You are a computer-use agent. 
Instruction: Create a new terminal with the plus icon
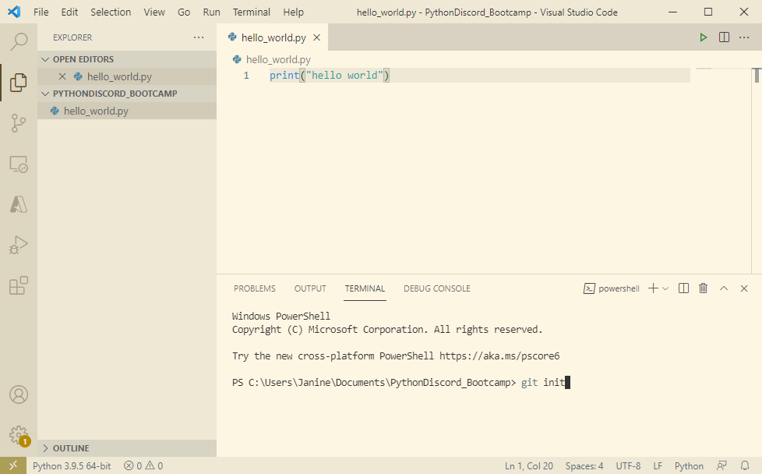click(x=653, y=288)
